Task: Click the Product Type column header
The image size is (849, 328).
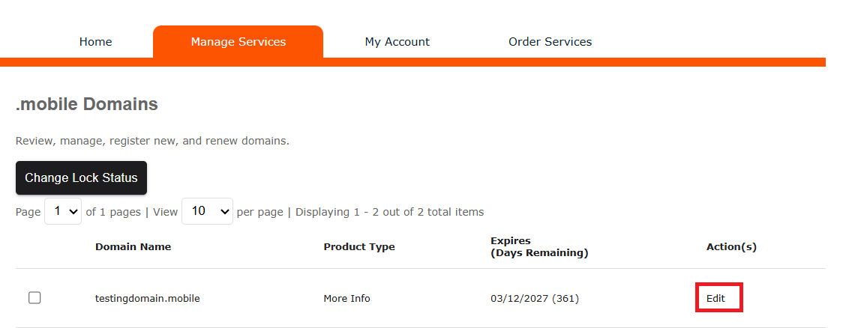Action: pos(358,246)
